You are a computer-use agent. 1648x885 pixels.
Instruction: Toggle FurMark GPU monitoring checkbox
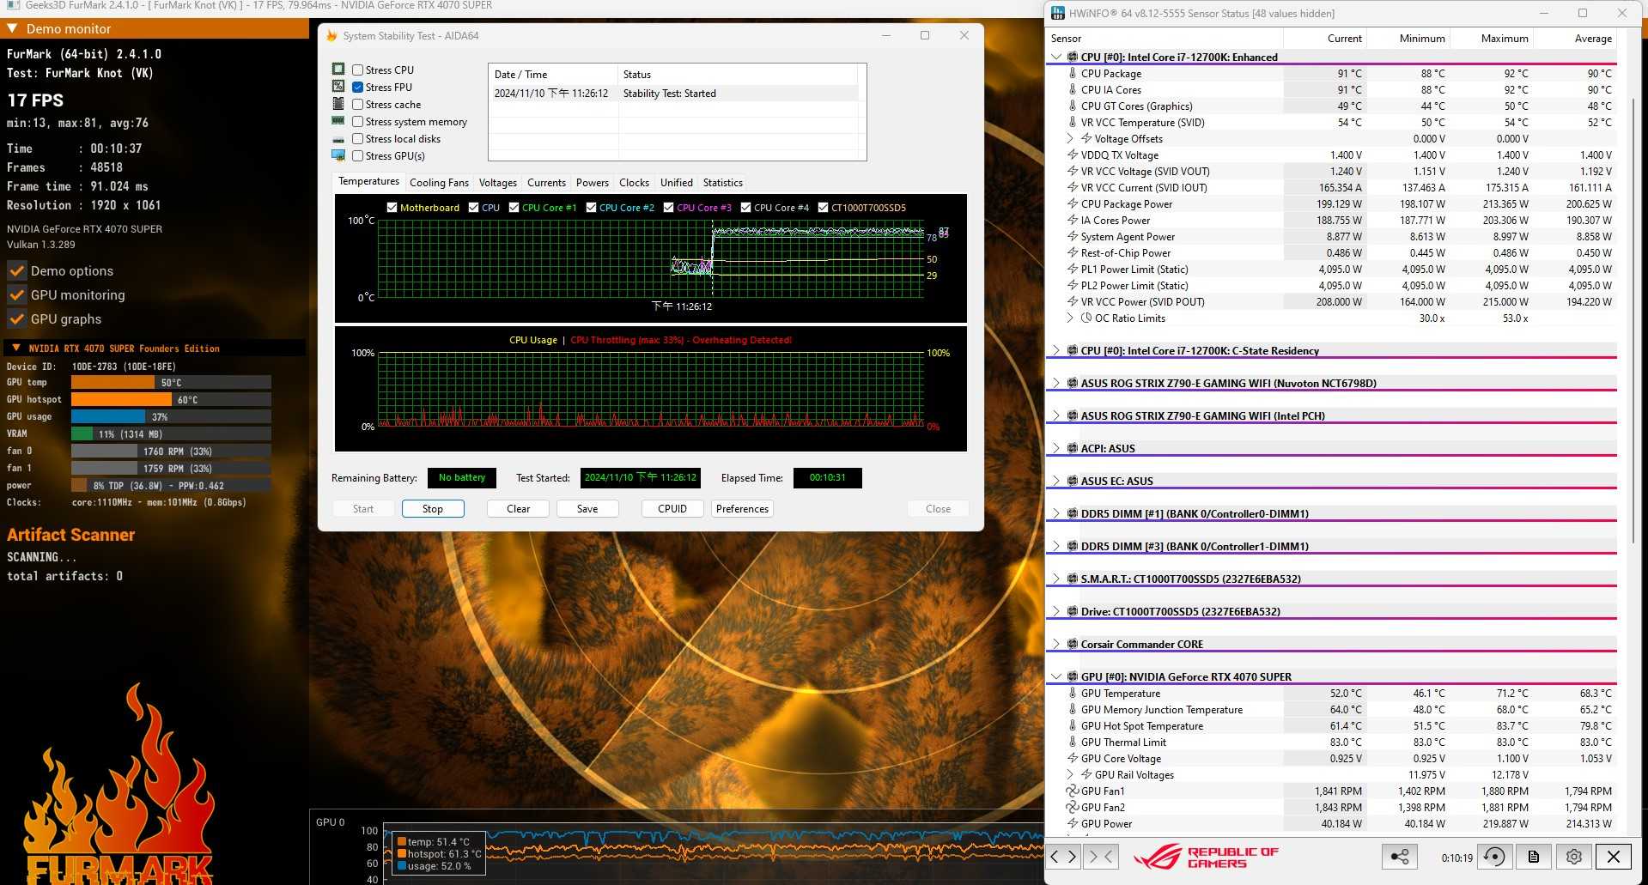(16, 294)
